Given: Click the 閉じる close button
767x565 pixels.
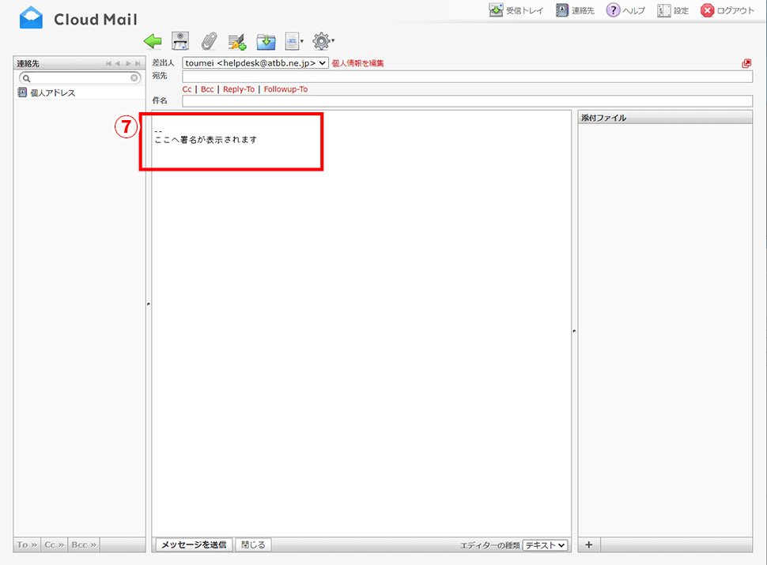Looking at the screenshot, I should coord(254,544).
